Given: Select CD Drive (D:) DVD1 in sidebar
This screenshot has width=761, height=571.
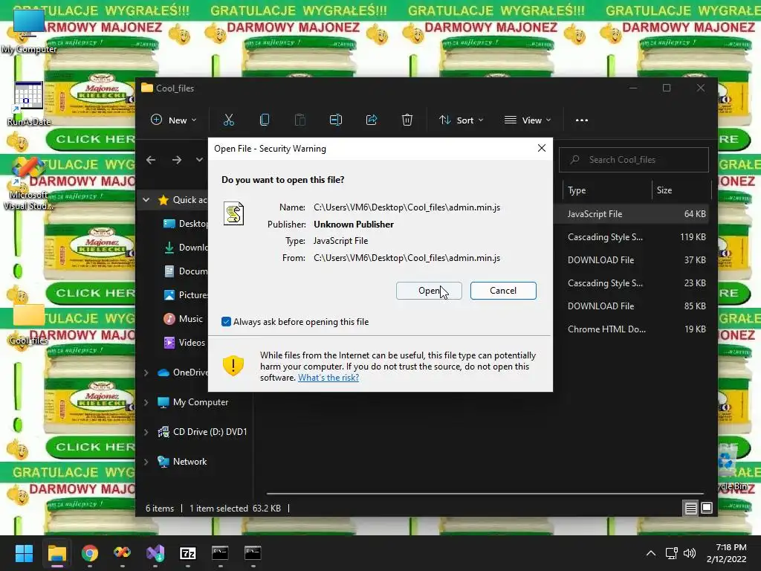Looking at the screenshot, I should (x=210, y=432).
